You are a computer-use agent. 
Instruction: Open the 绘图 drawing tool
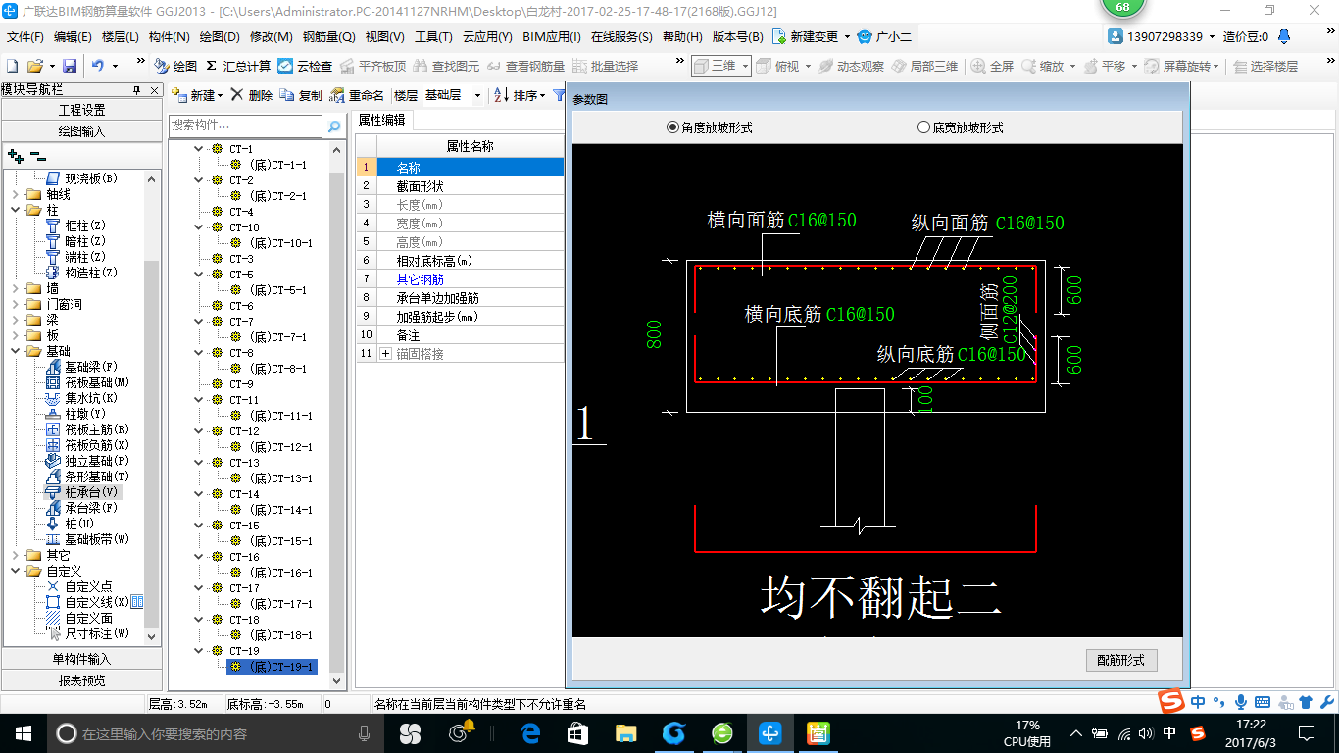(175, 66)
